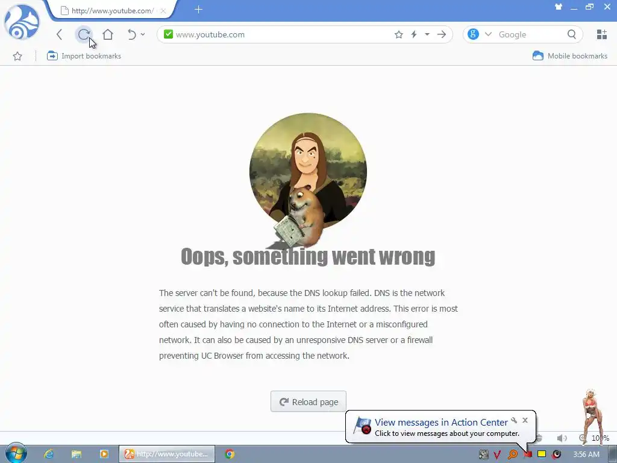Image resolution: width=617 pixels, height=463 pixels.
Task: Click the Reload page button
Action: (308, 402)
